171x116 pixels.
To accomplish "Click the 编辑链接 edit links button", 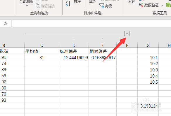I will [x=45, y=6].
